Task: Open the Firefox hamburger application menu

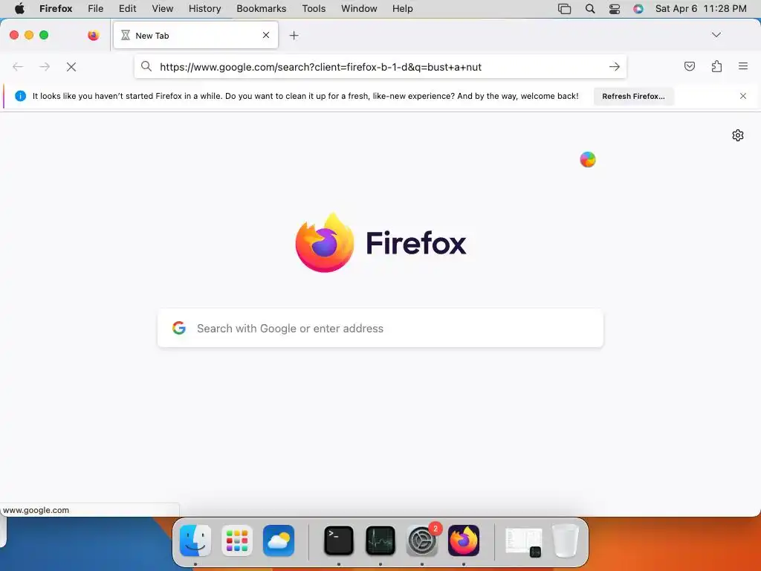Action: (743, 66)
